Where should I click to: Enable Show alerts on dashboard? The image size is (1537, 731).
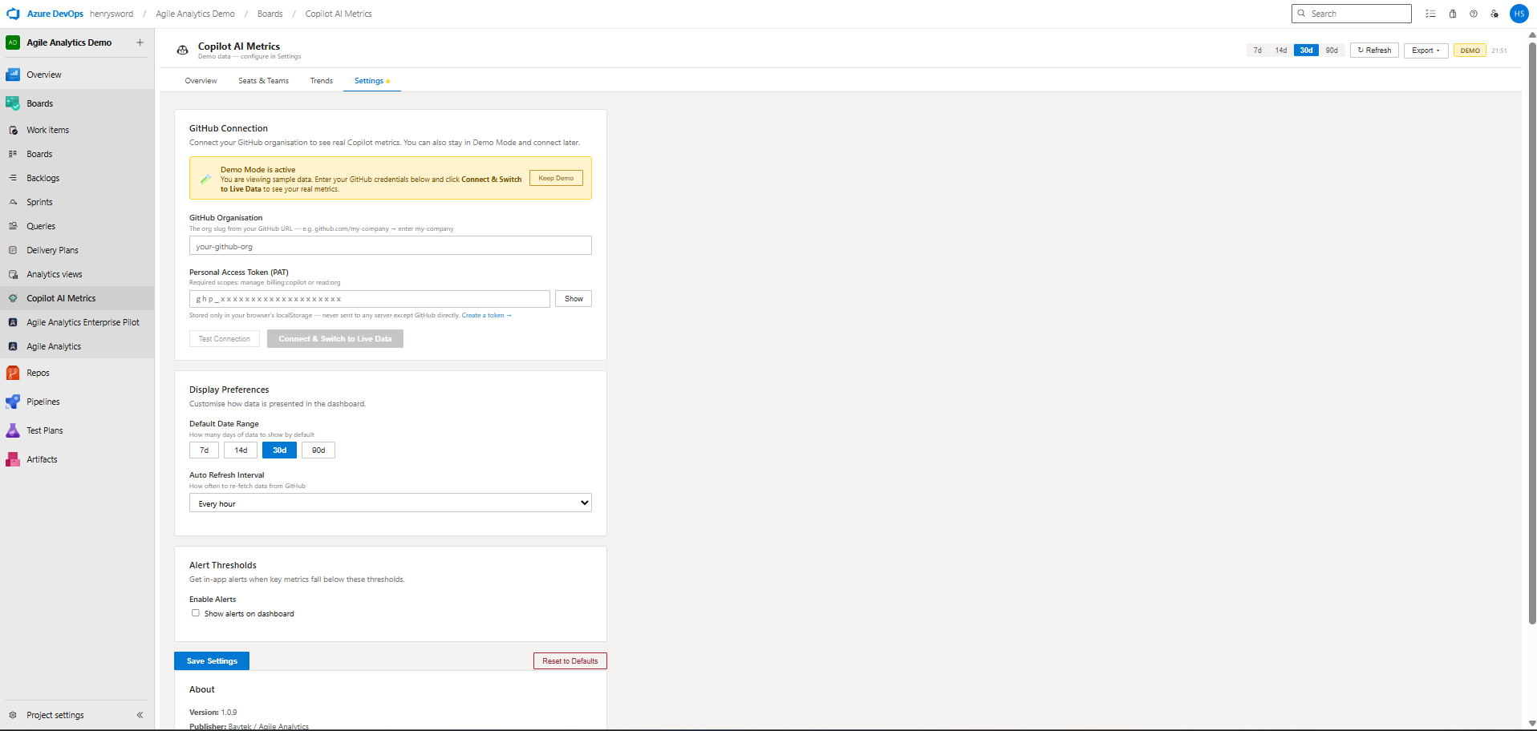coord(195,612)
